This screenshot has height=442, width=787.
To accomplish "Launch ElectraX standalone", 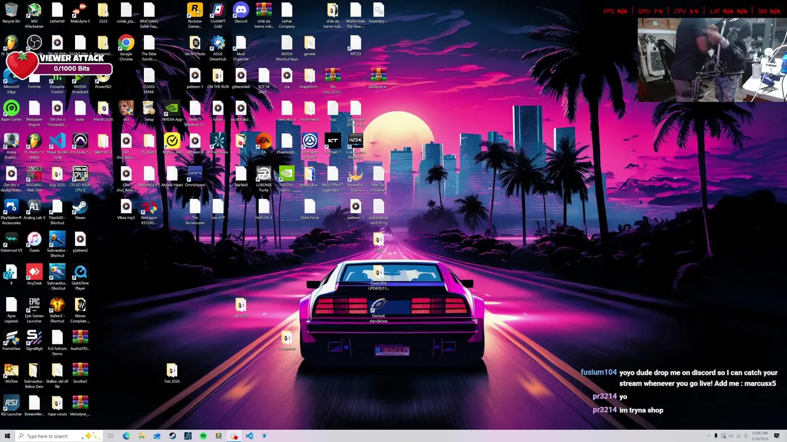I will (378, 311).
